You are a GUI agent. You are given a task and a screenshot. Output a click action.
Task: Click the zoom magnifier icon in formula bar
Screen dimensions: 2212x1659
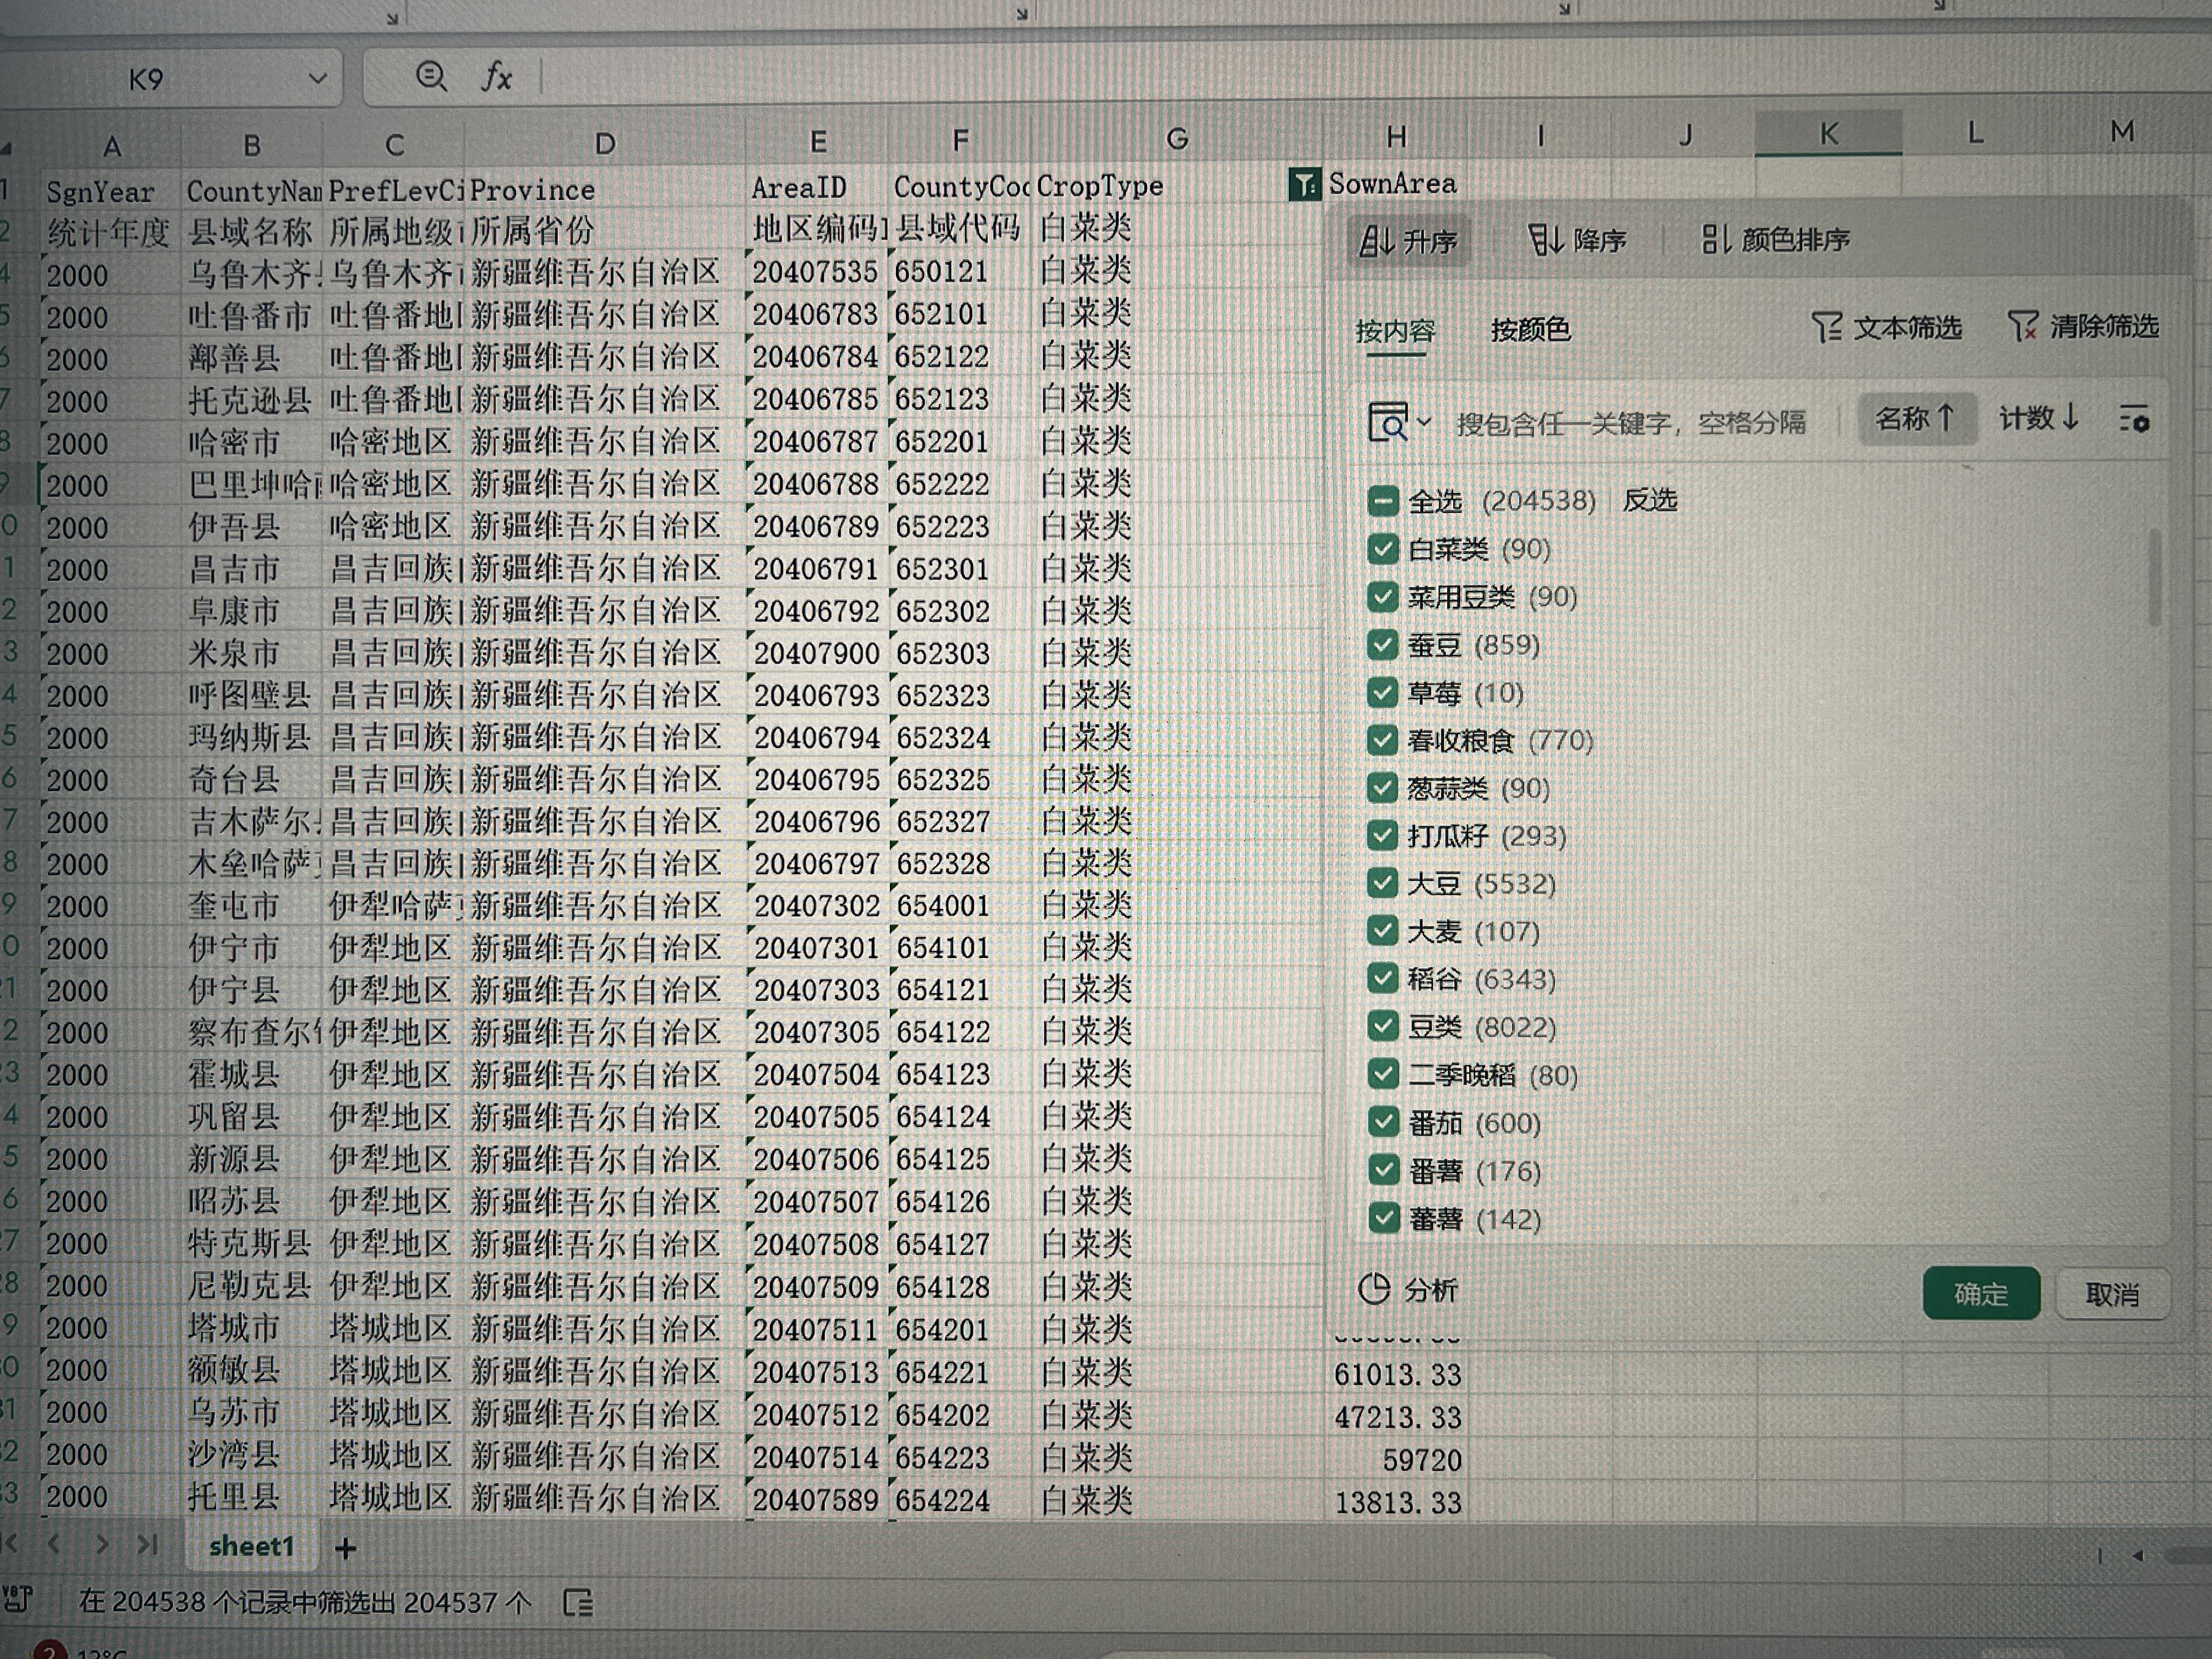(431, 76)
